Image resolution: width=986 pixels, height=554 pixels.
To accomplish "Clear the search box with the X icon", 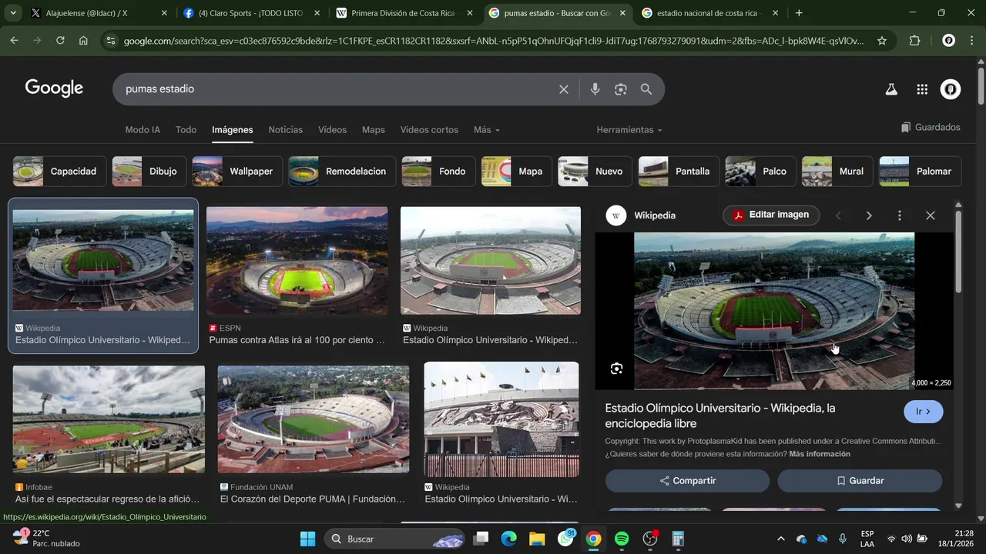I will (564, 89).
